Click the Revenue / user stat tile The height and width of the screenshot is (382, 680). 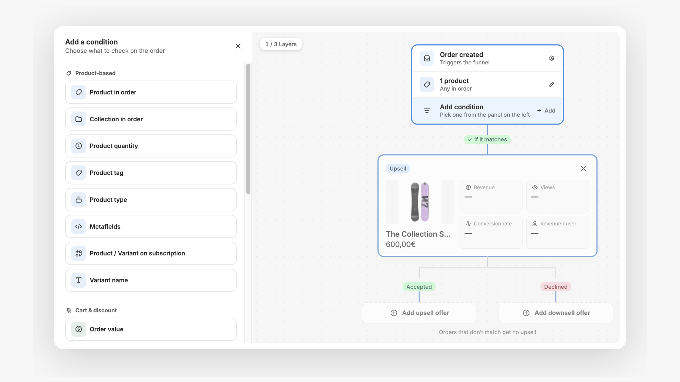[x=557, y=232]
